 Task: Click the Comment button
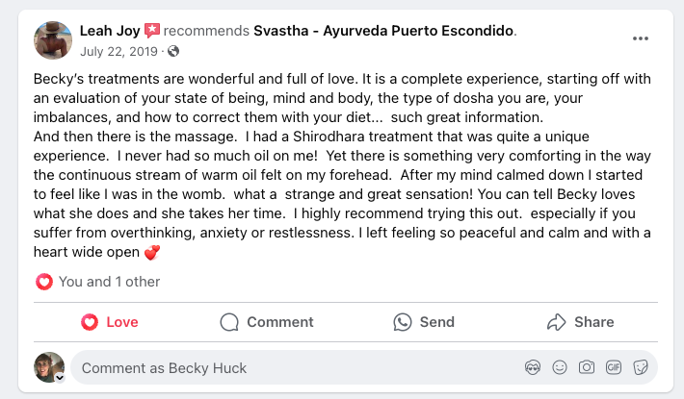(266, 322)
